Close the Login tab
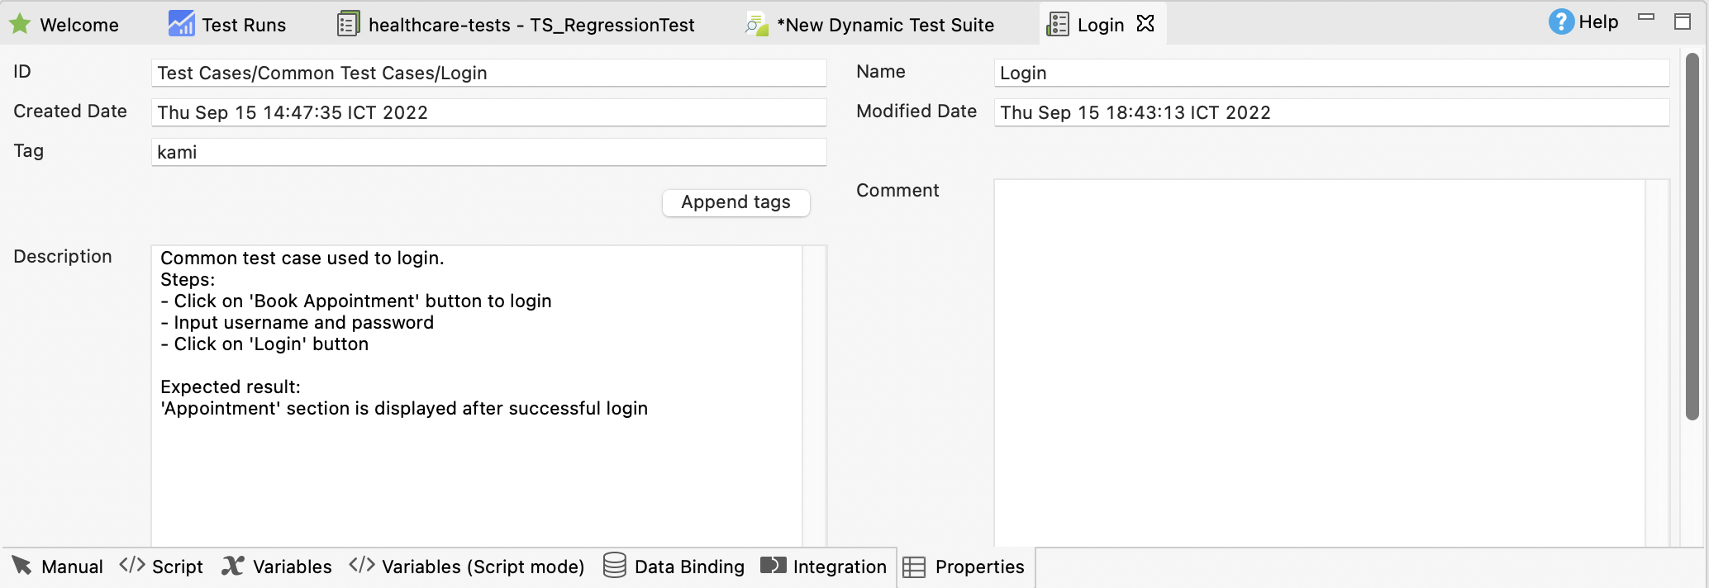This screenshot has height=588, width=1709. [x=1145, y=24]
